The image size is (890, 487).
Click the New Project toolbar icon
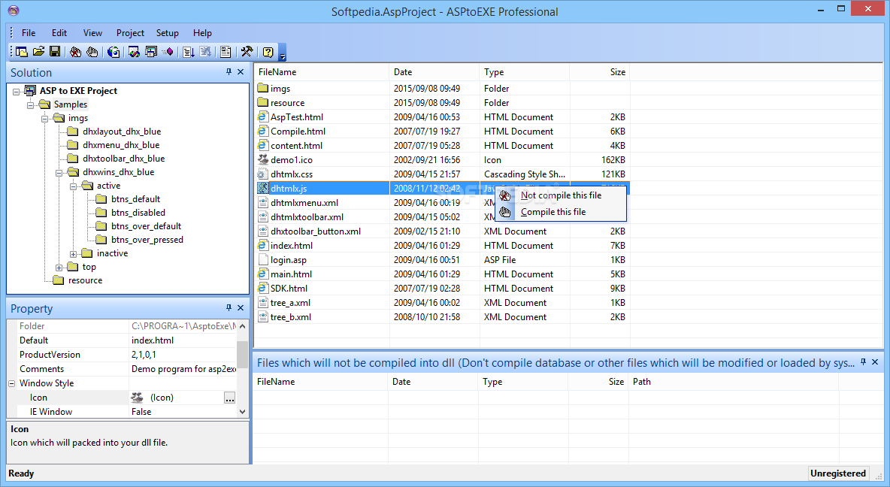tap(22, 52)
